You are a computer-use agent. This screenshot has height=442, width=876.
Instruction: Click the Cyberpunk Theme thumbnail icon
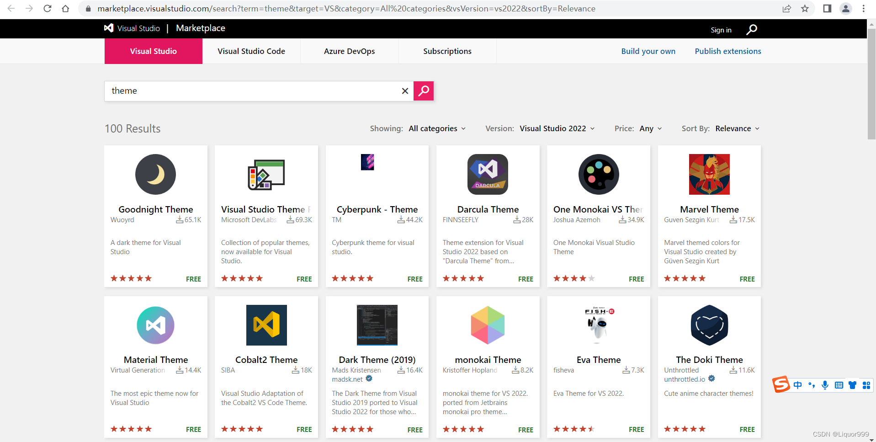pyautogui.click(x=367, y=162)
